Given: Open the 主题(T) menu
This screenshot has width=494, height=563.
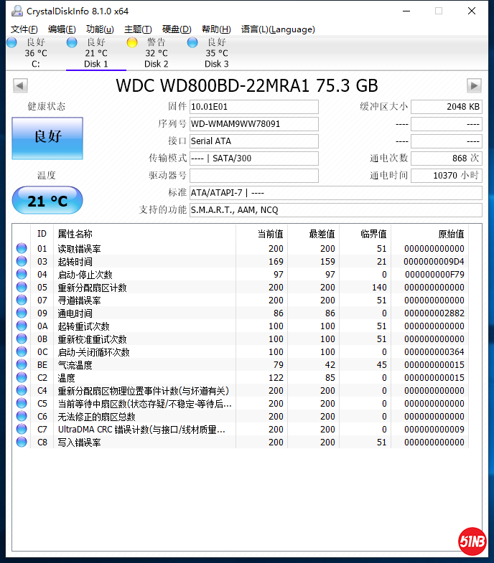Looking at the screenshot, I should 138,29.
